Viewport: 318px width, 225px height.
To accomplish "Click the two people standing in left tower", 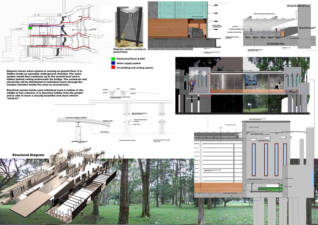I will pyautogui.click(x=192, y=86).
